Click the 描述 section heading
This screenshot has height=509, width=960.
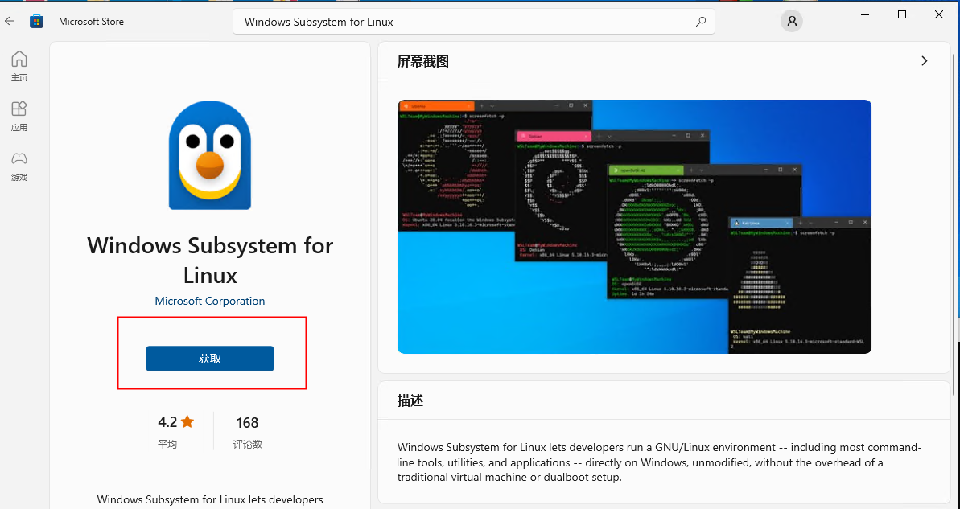click(x=410, y=400)
